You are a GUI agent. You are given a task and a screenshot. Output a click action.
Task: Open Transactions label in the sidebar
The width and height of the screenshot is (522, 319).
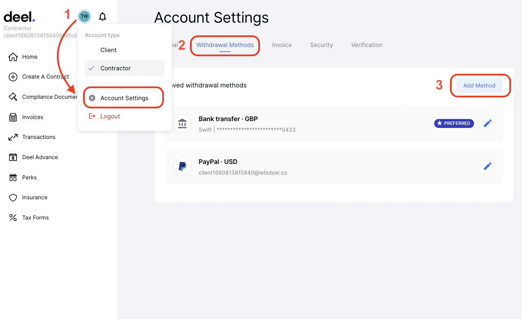tap(39, 137)
